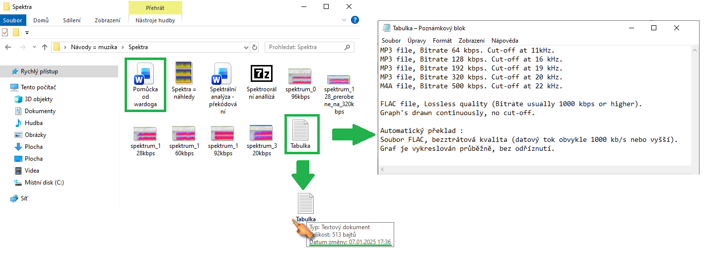Open the Customize Quick Access Toolbar dropdown

pos(27,33)
